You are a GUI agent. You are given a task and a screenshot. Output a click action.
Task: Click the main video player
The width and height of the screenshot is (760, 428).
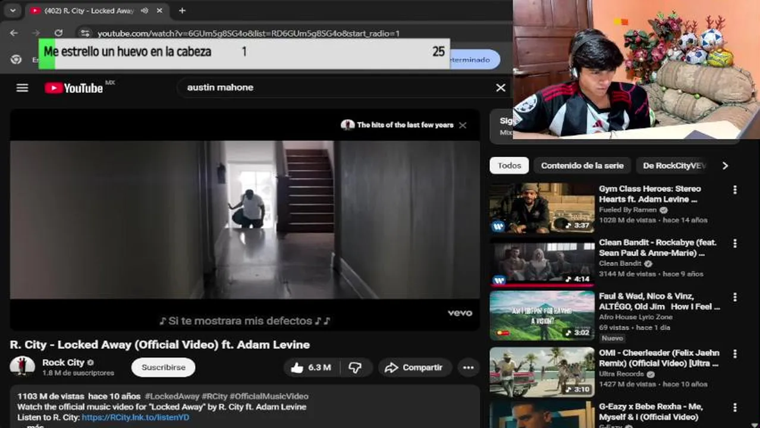click(x=245, y=219)
